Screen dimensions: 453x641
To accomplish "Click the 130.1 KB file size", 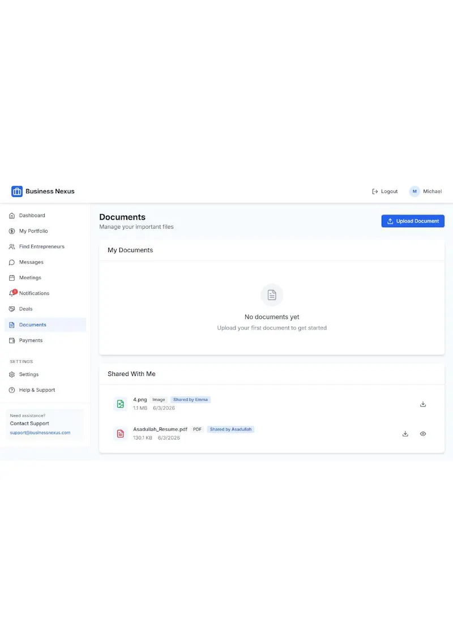I will (x=143, y=438).
